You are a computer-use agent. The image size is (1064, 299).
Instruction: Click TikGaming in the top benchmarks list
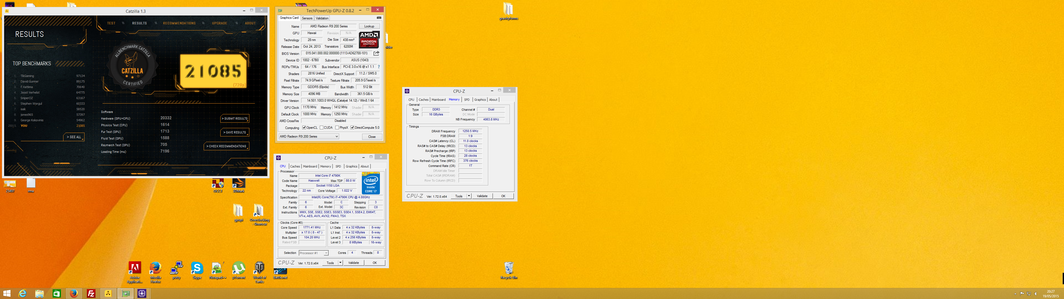click(x=27, y=76)
